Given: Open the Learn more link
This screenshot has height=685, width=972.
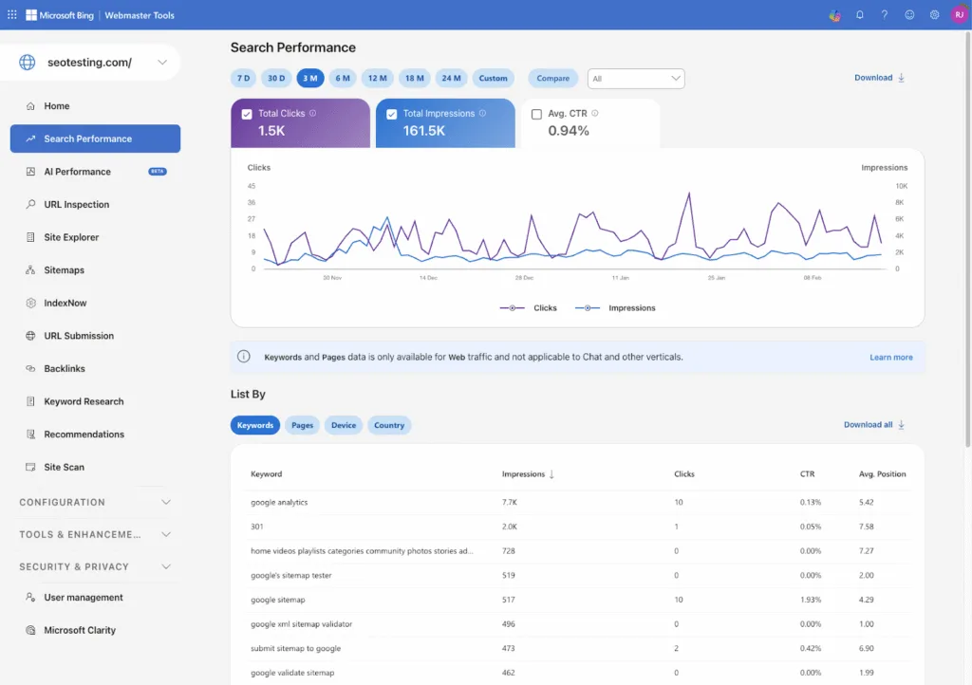Looking at the screenshot, I should click(890, 357).
